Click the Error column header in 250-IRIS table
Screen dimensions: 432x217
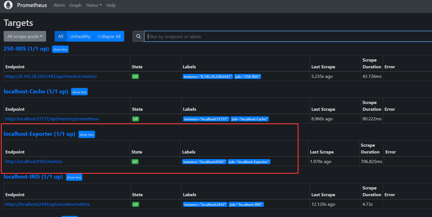[390, 67]
